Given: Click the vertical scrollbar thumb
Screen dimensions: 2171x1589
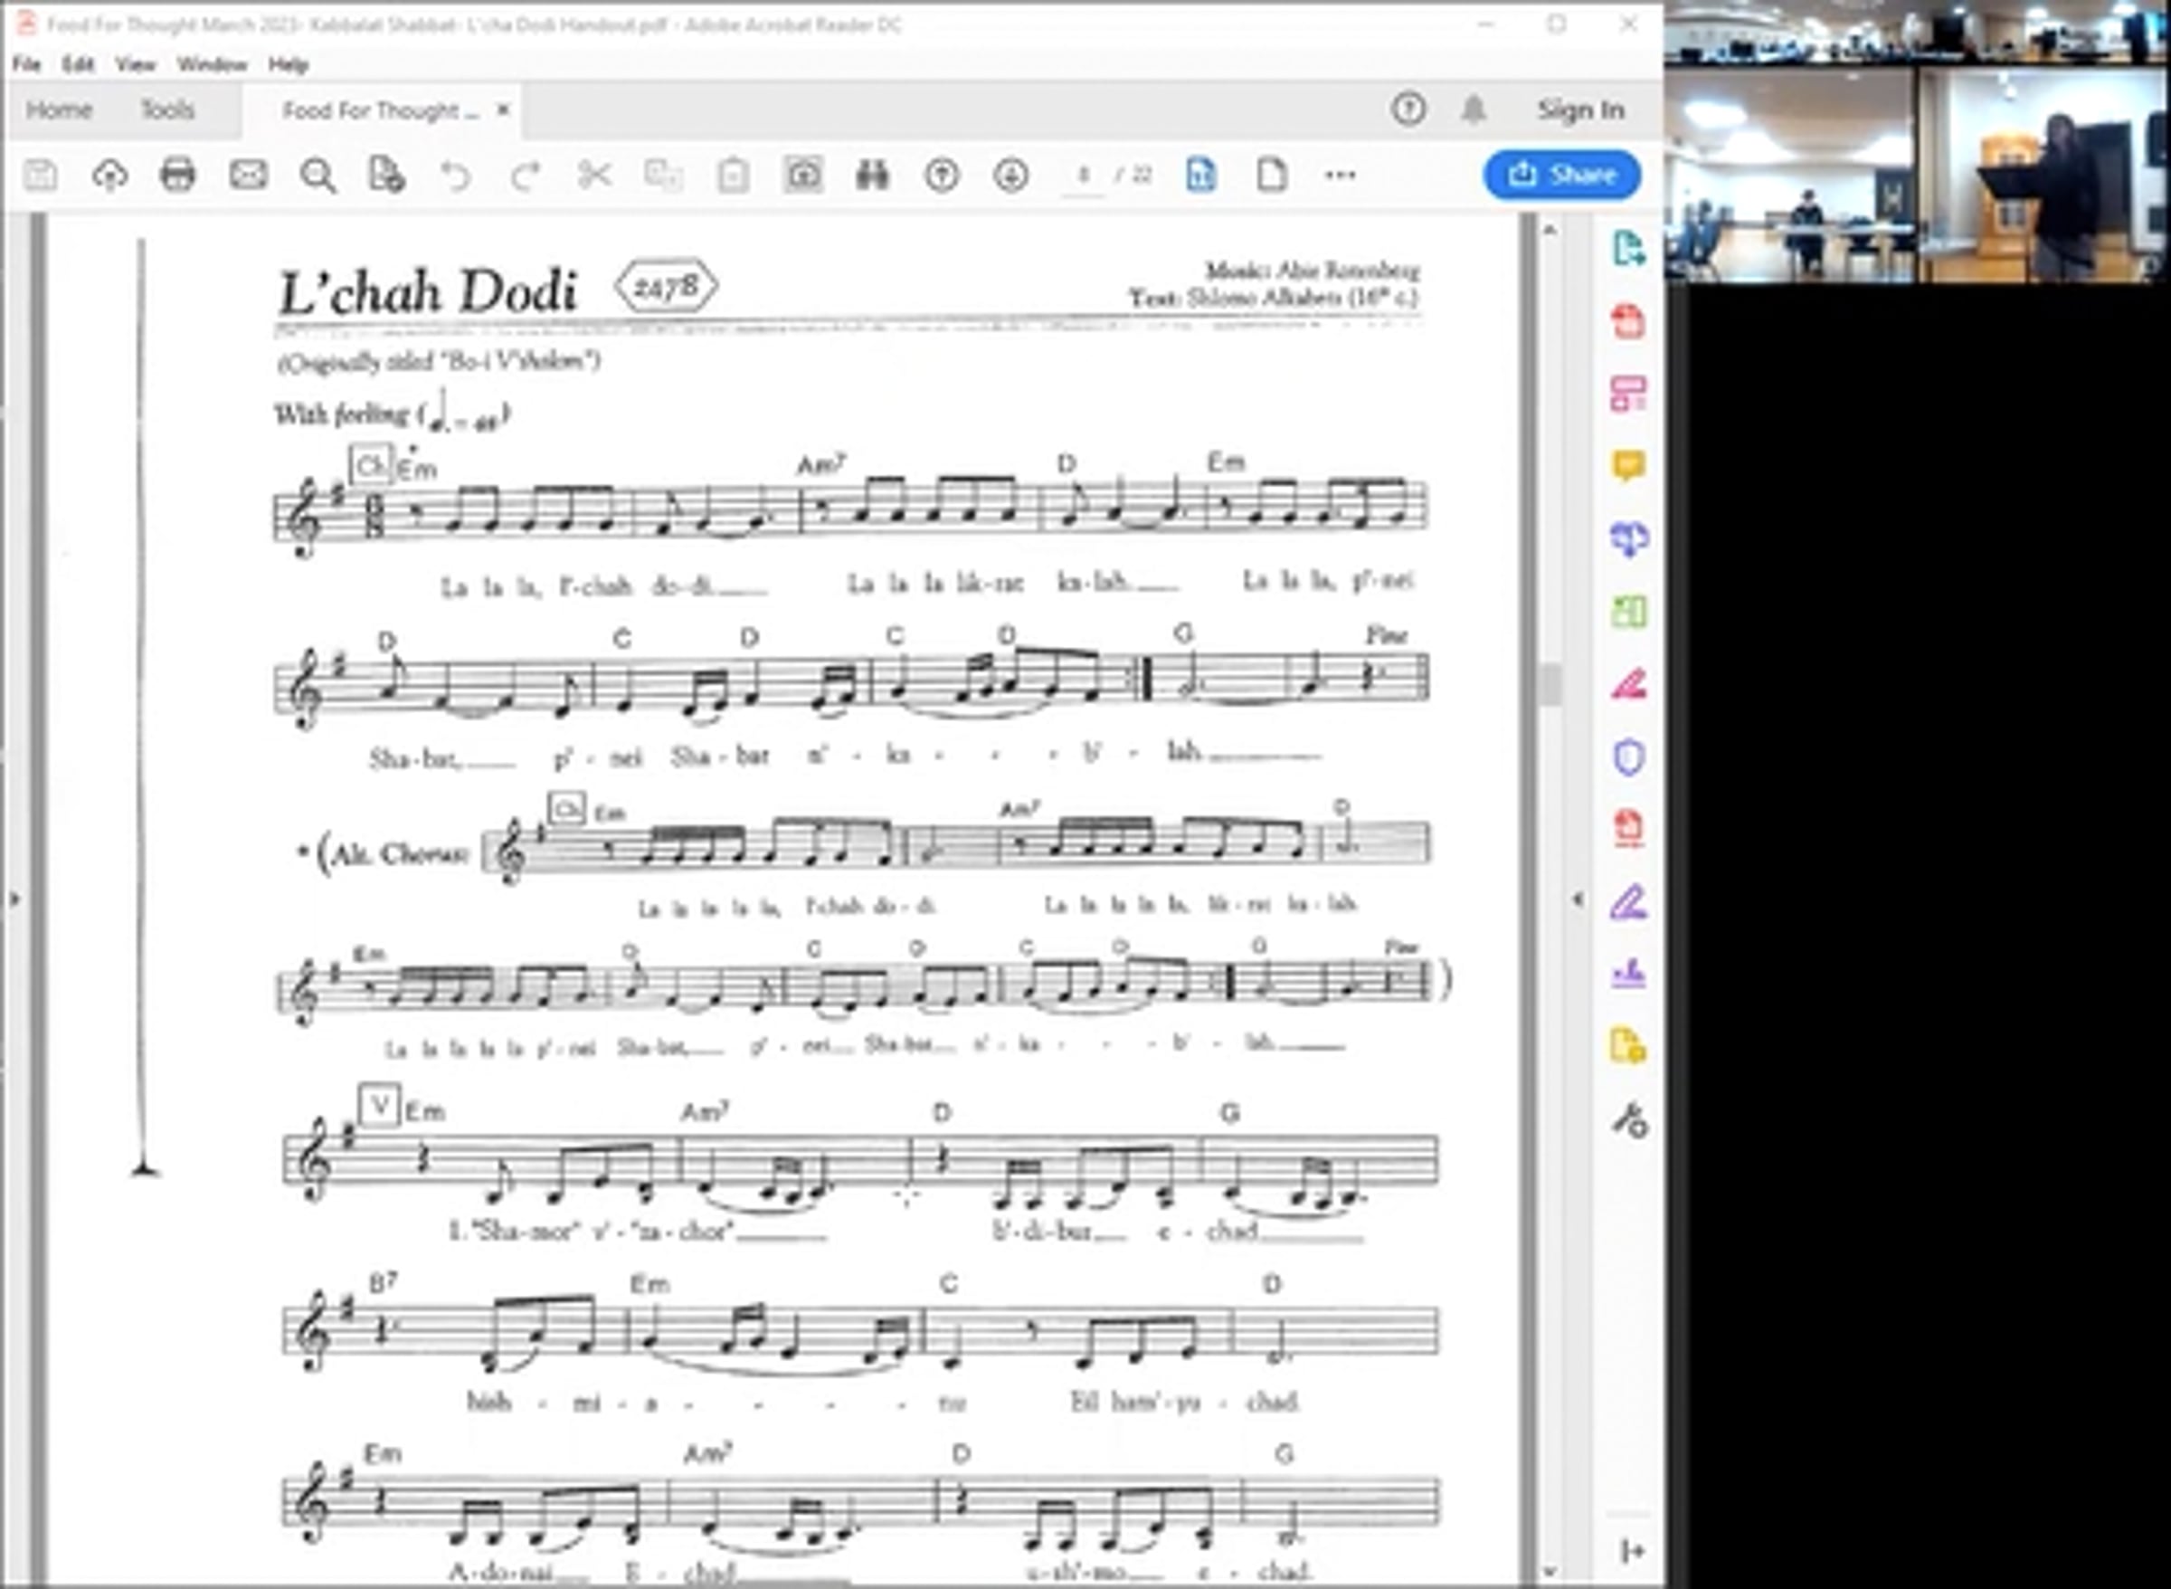Looking at the screenshot, I should (1549, 685).
